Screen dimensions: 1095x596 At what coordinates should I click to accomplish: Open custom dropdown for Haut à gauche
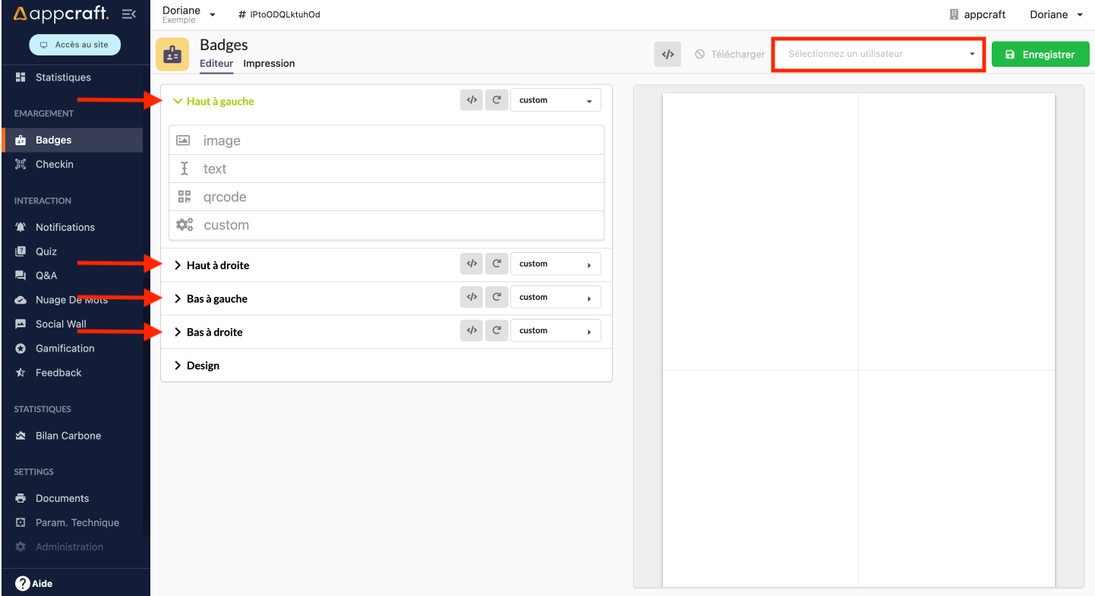point(556,100)
